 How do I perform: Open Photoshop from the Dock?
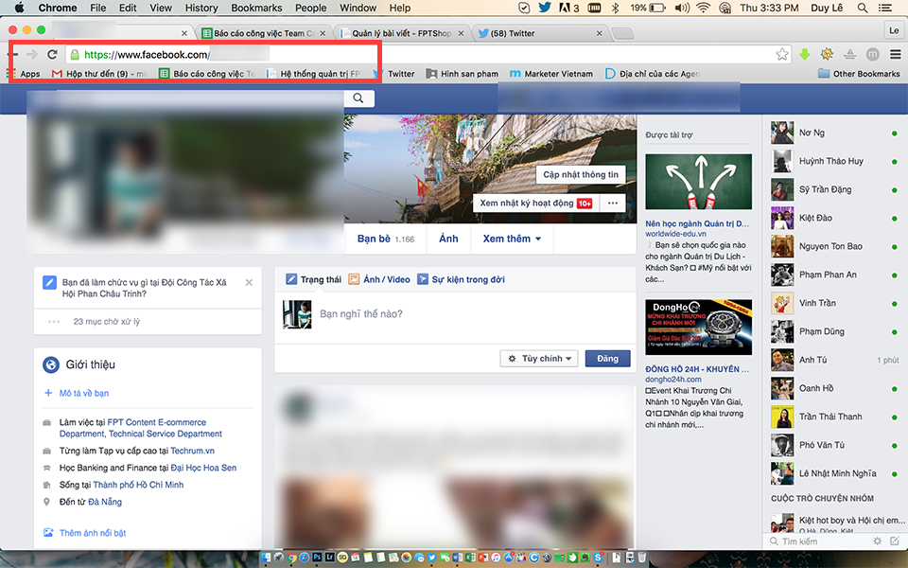coord(318,557)
